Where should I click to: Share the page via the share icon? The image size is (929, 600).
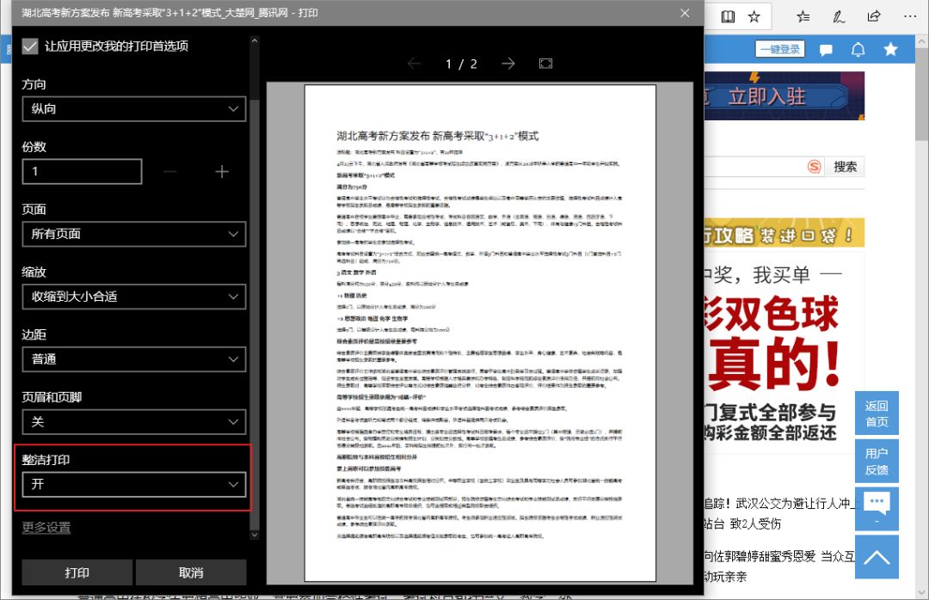[872, 16]
